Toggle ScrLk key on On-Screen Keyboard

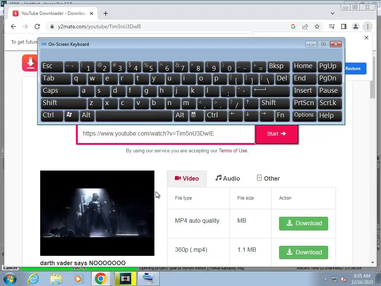click(x=330, y=104)
